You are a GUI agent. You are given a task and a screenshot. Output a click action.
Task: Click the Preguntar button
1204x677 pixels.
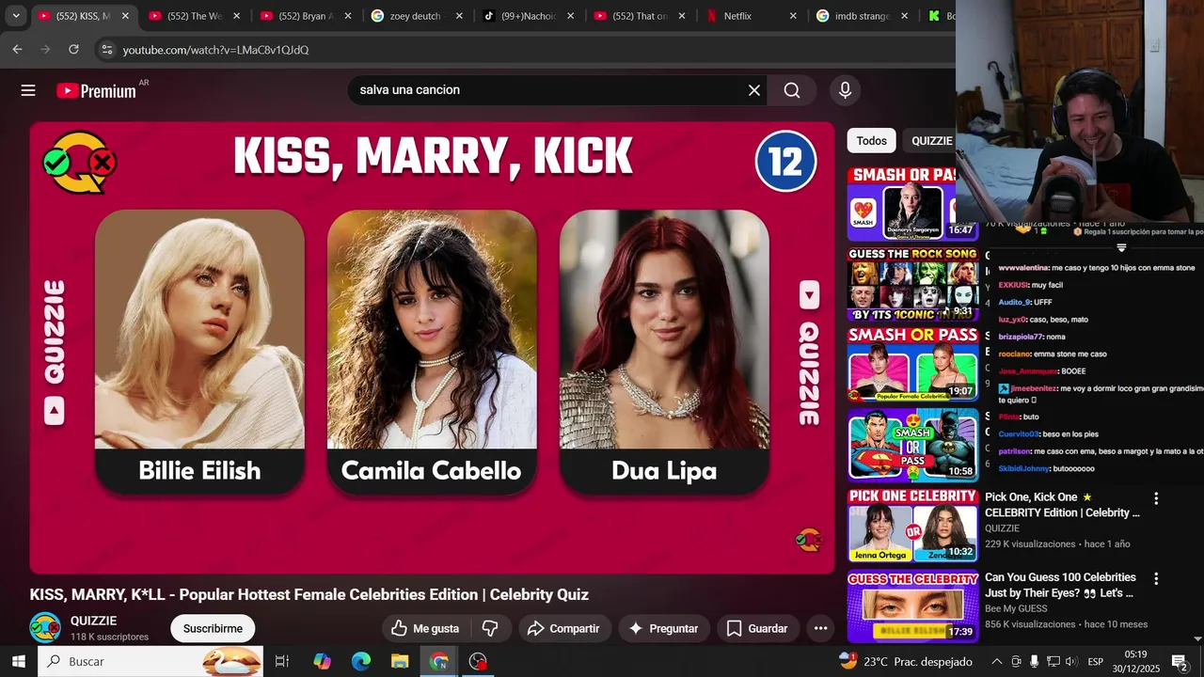pos(664,628)
